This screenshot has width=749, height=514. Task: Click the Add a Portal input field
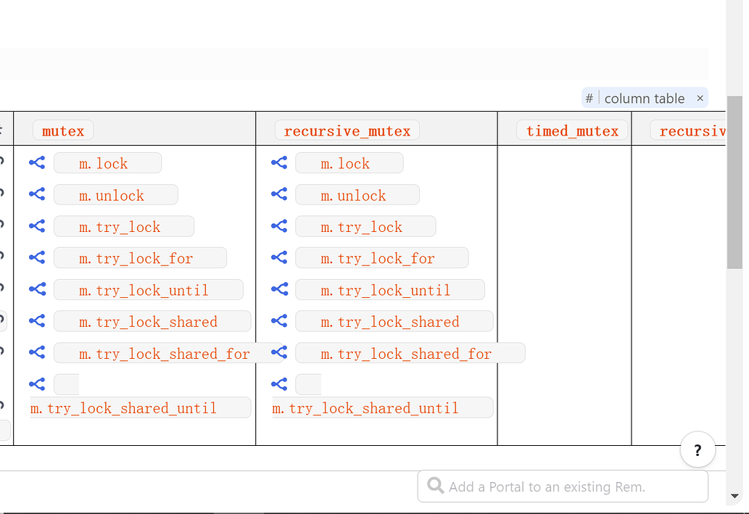coord(563,486)
